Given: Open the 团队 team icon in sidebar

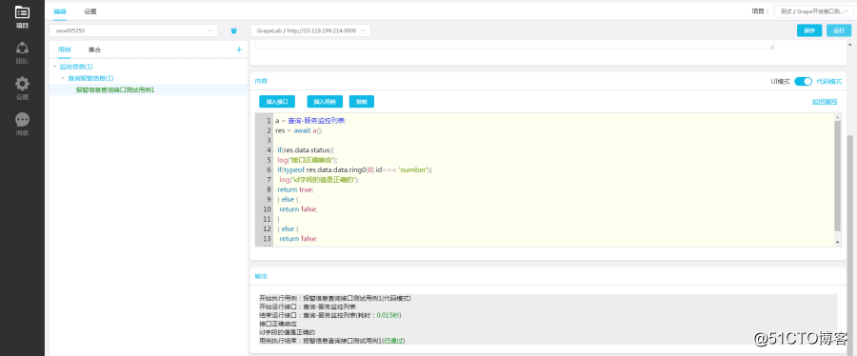Looking at the screenshot, I should (22, 52).
